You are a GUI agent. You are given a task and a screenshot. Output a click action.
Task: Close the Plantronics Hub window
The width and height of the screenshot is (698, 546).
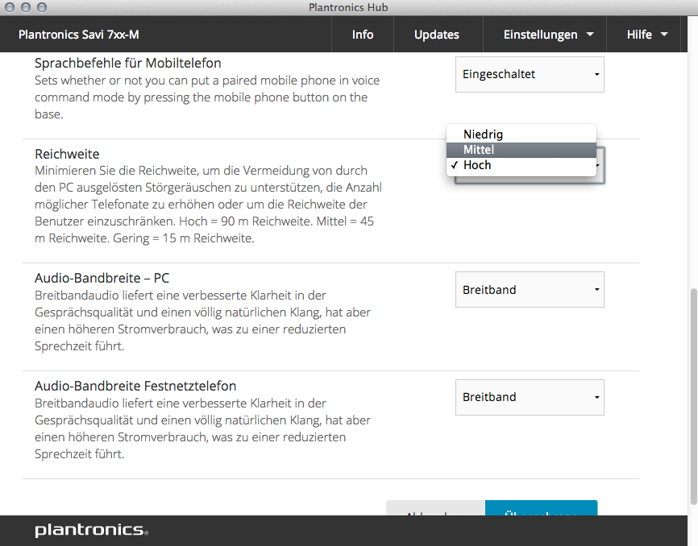(10, 7)
